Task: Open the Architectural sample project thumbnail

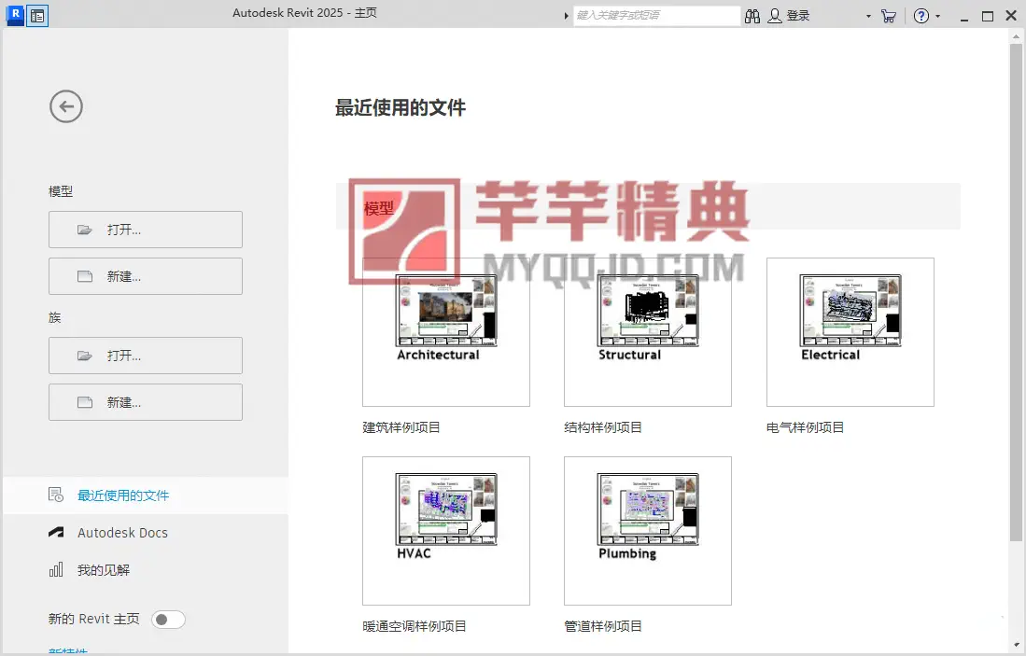Action: click(446, 332)
